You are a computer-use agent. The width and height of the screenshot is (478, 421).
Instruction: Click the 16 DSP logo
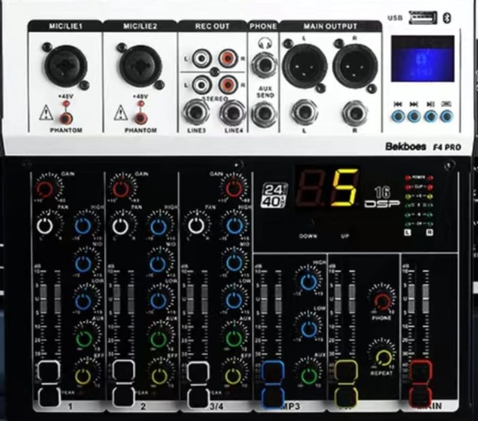coord(382,198)
